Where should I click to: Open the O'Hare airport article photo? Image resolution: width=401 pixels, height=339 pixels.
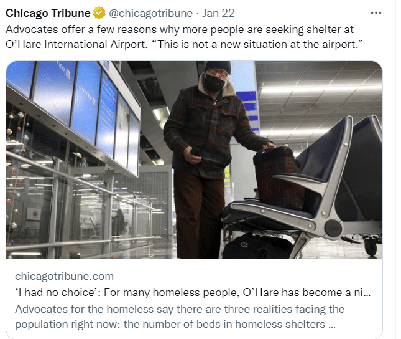(x=194, y=160)
